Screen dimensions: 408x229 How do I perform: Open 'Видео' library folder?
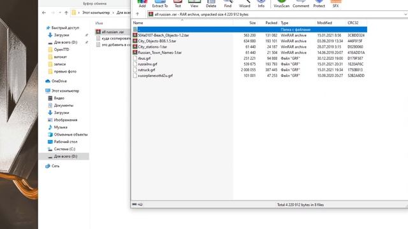point(59,98)
